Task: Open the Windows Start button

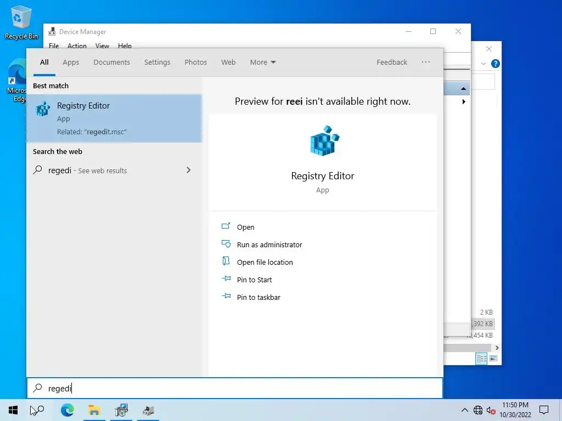Action: [13, 410]
